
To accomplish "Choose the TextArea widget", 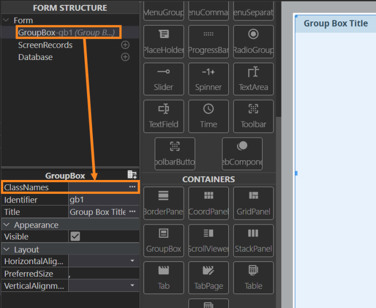I will (x=253, y=79).
